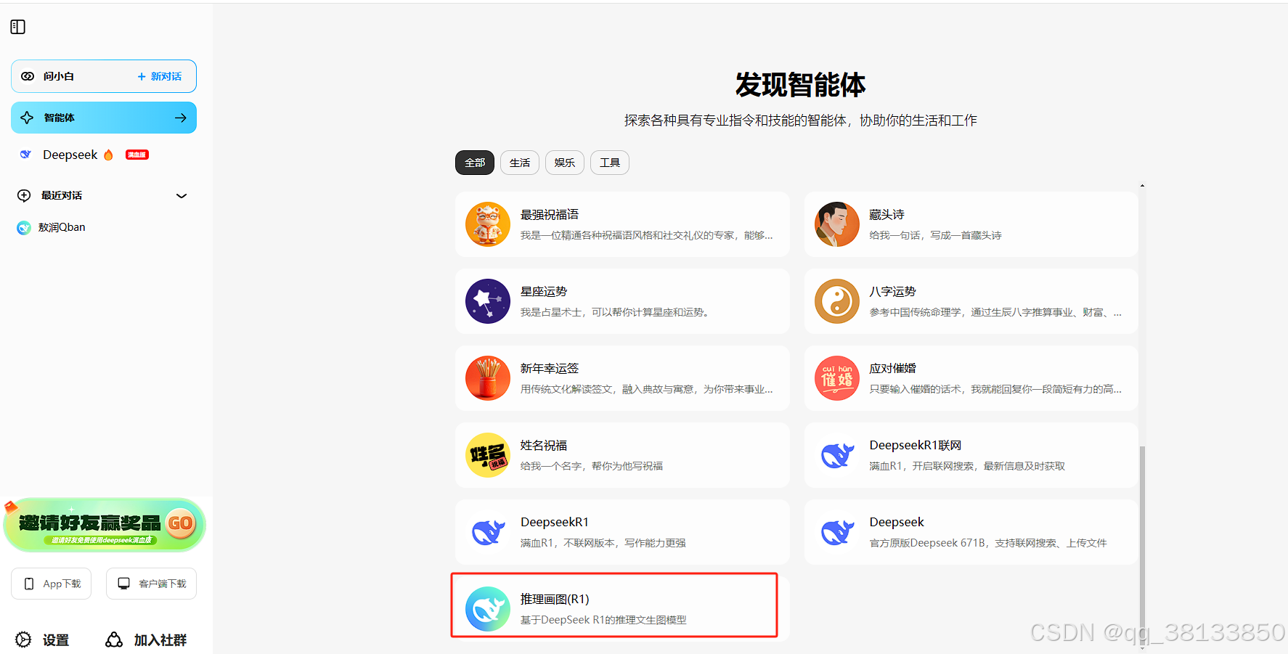The height and width of the screenshot is (654, 1288).
Task: Click the 藏头诗 portrait avatar
Action: pyautogui.click(x=837, y=224)
